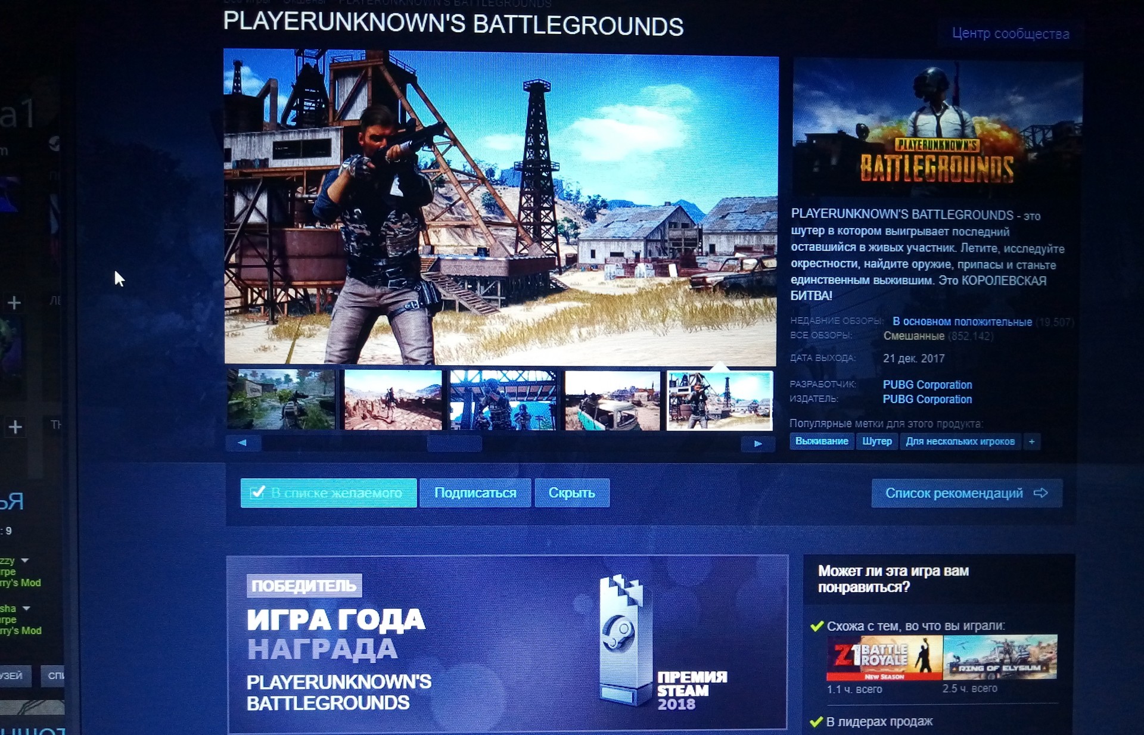This screenshot has width=1144, height=735.
Task: Click the Игра года award banner
Action: point(507,644)
